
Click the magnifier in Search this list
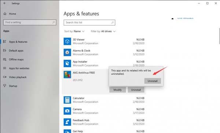(113, 22)
